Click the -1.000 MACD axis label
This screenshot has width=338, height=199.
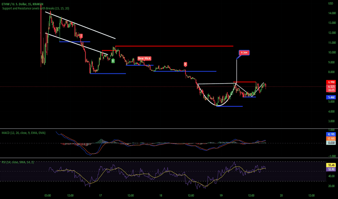332,156
